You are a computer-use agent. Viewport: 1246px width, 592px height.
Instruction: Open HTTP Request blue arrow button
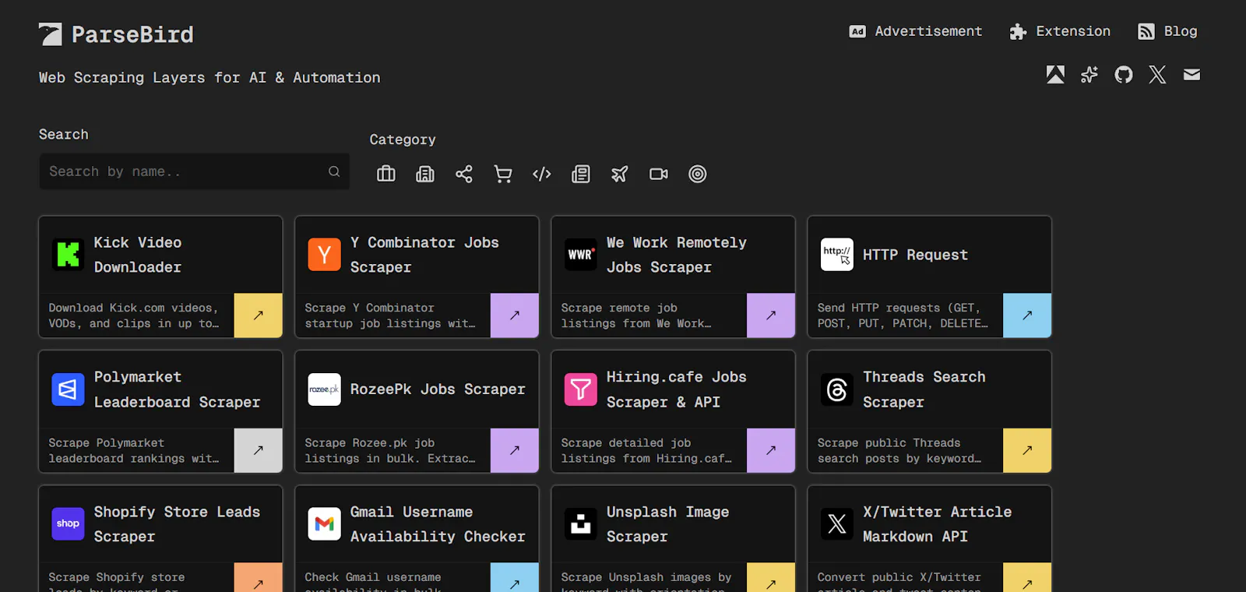1026,315
